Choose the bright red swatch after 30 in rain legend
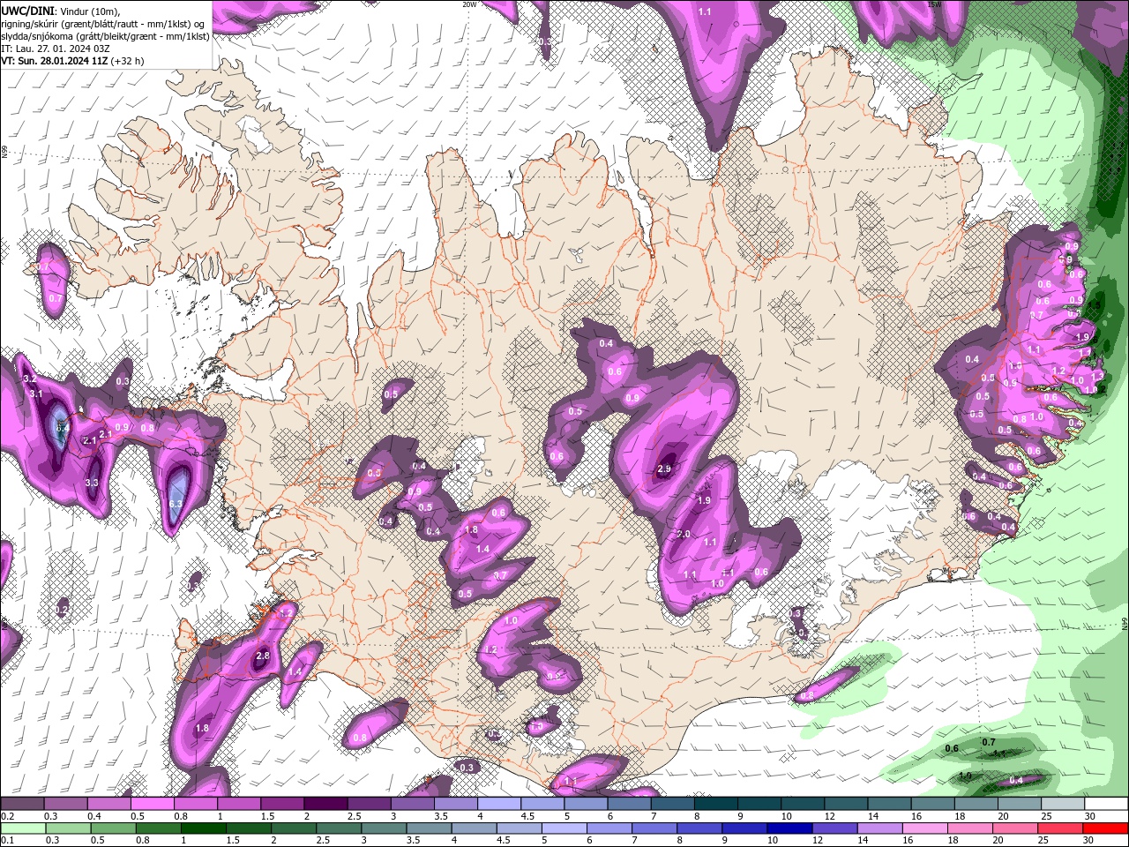Viewport: 1129px width, 847px height. tap(1105, 828)
